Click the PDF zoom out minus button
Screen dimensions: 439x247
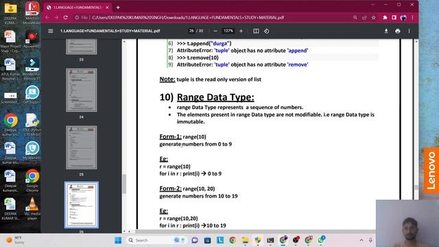(215, 31)
